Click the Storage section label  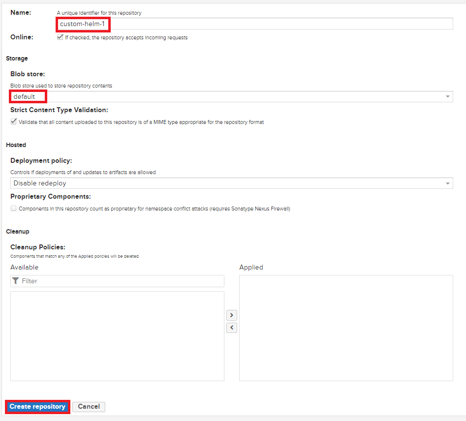click(x=16, y=58)
